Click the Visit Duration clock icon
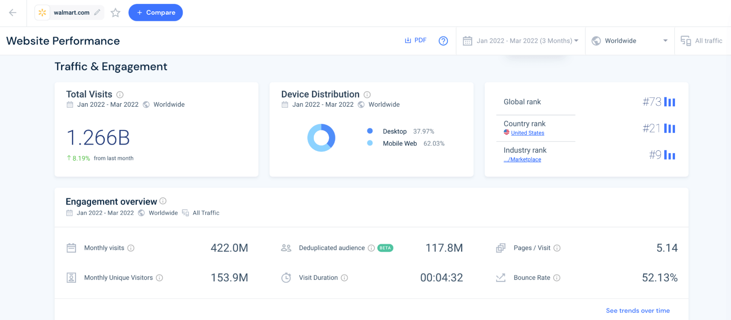Image resolution: width=731 pixels, height=320 pixels. [286, 278]
